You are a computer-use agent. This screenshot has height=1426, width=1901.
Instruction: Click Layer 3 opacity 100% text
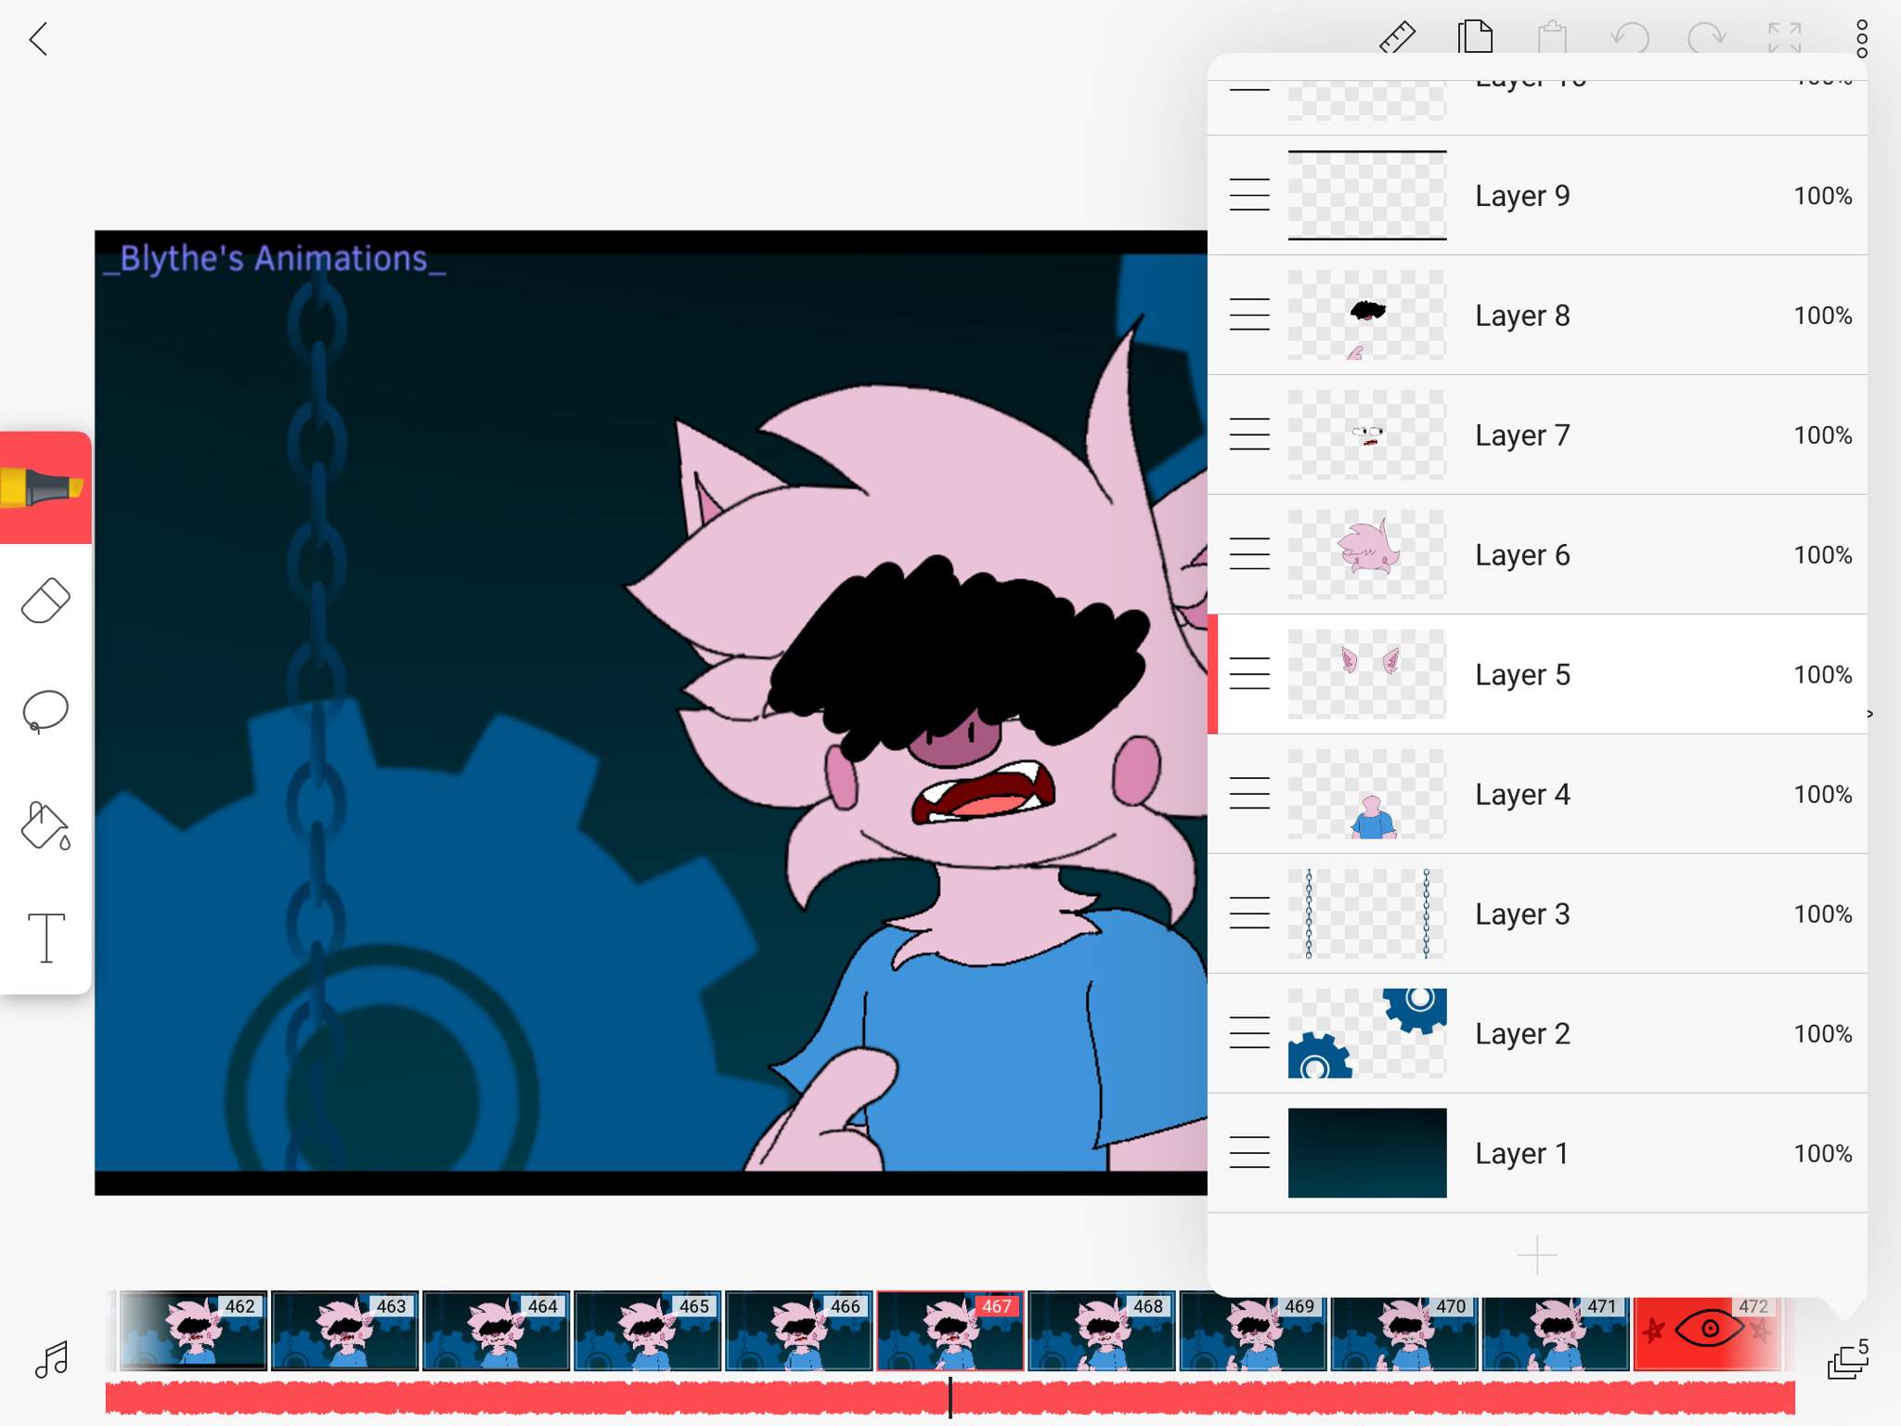tap(1822, 914)
